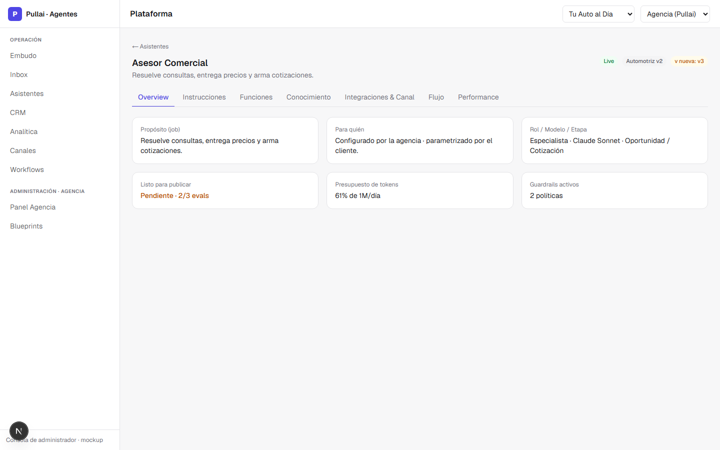Open Analítica in the sidebar
The width and height of the screenshot is (720, 450).
[60, 131]
